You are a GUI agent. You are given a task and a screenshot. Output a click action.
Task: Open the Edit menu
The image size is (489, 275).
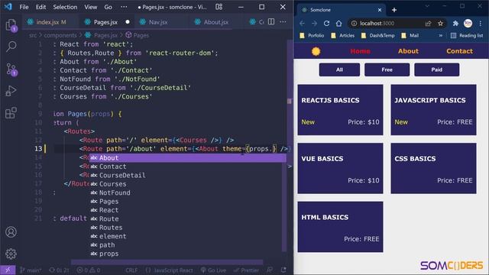(40, 7)
